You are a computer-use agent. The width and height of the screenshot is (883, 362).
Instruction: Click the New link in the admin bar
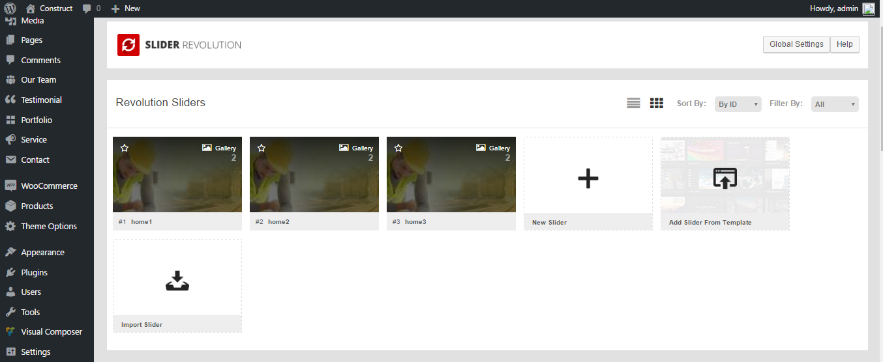coord(132,8)
